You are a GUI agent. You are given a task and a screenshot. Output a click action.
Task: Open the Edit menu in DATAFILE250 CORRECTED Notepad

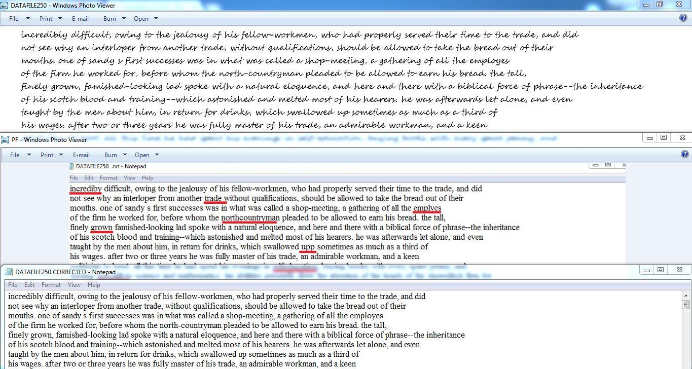coord(29,284)
